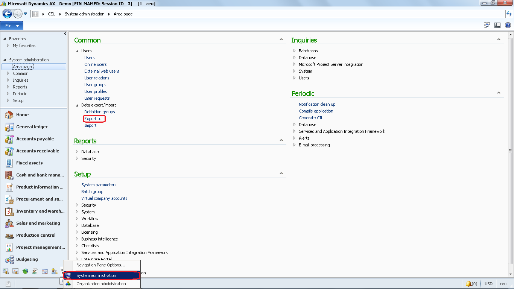Open the Sales and marketing module
This screenshot has height=289, width=514.
pos(34,223)
